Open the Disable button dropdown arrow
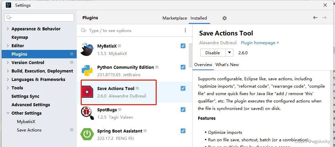335x147 pixels. tap(229, 53)
